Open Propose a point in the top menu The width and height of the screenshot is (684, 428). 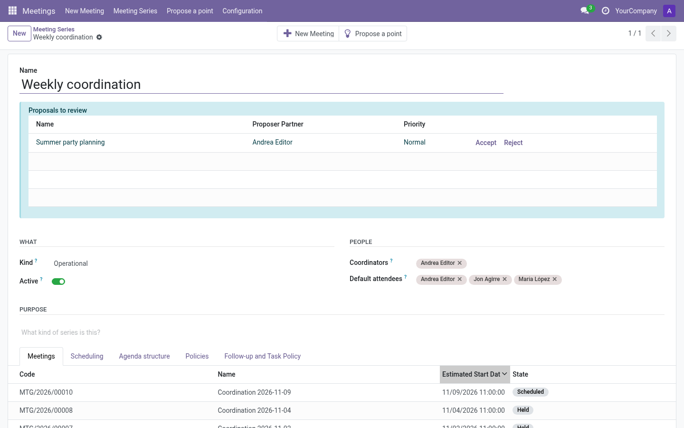(x=190, y=11)
